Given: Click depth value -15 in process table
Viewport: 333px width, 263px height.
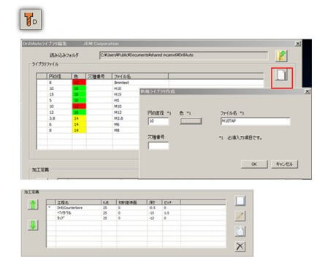Looking at the screenshot, I should tap(152, 213).
